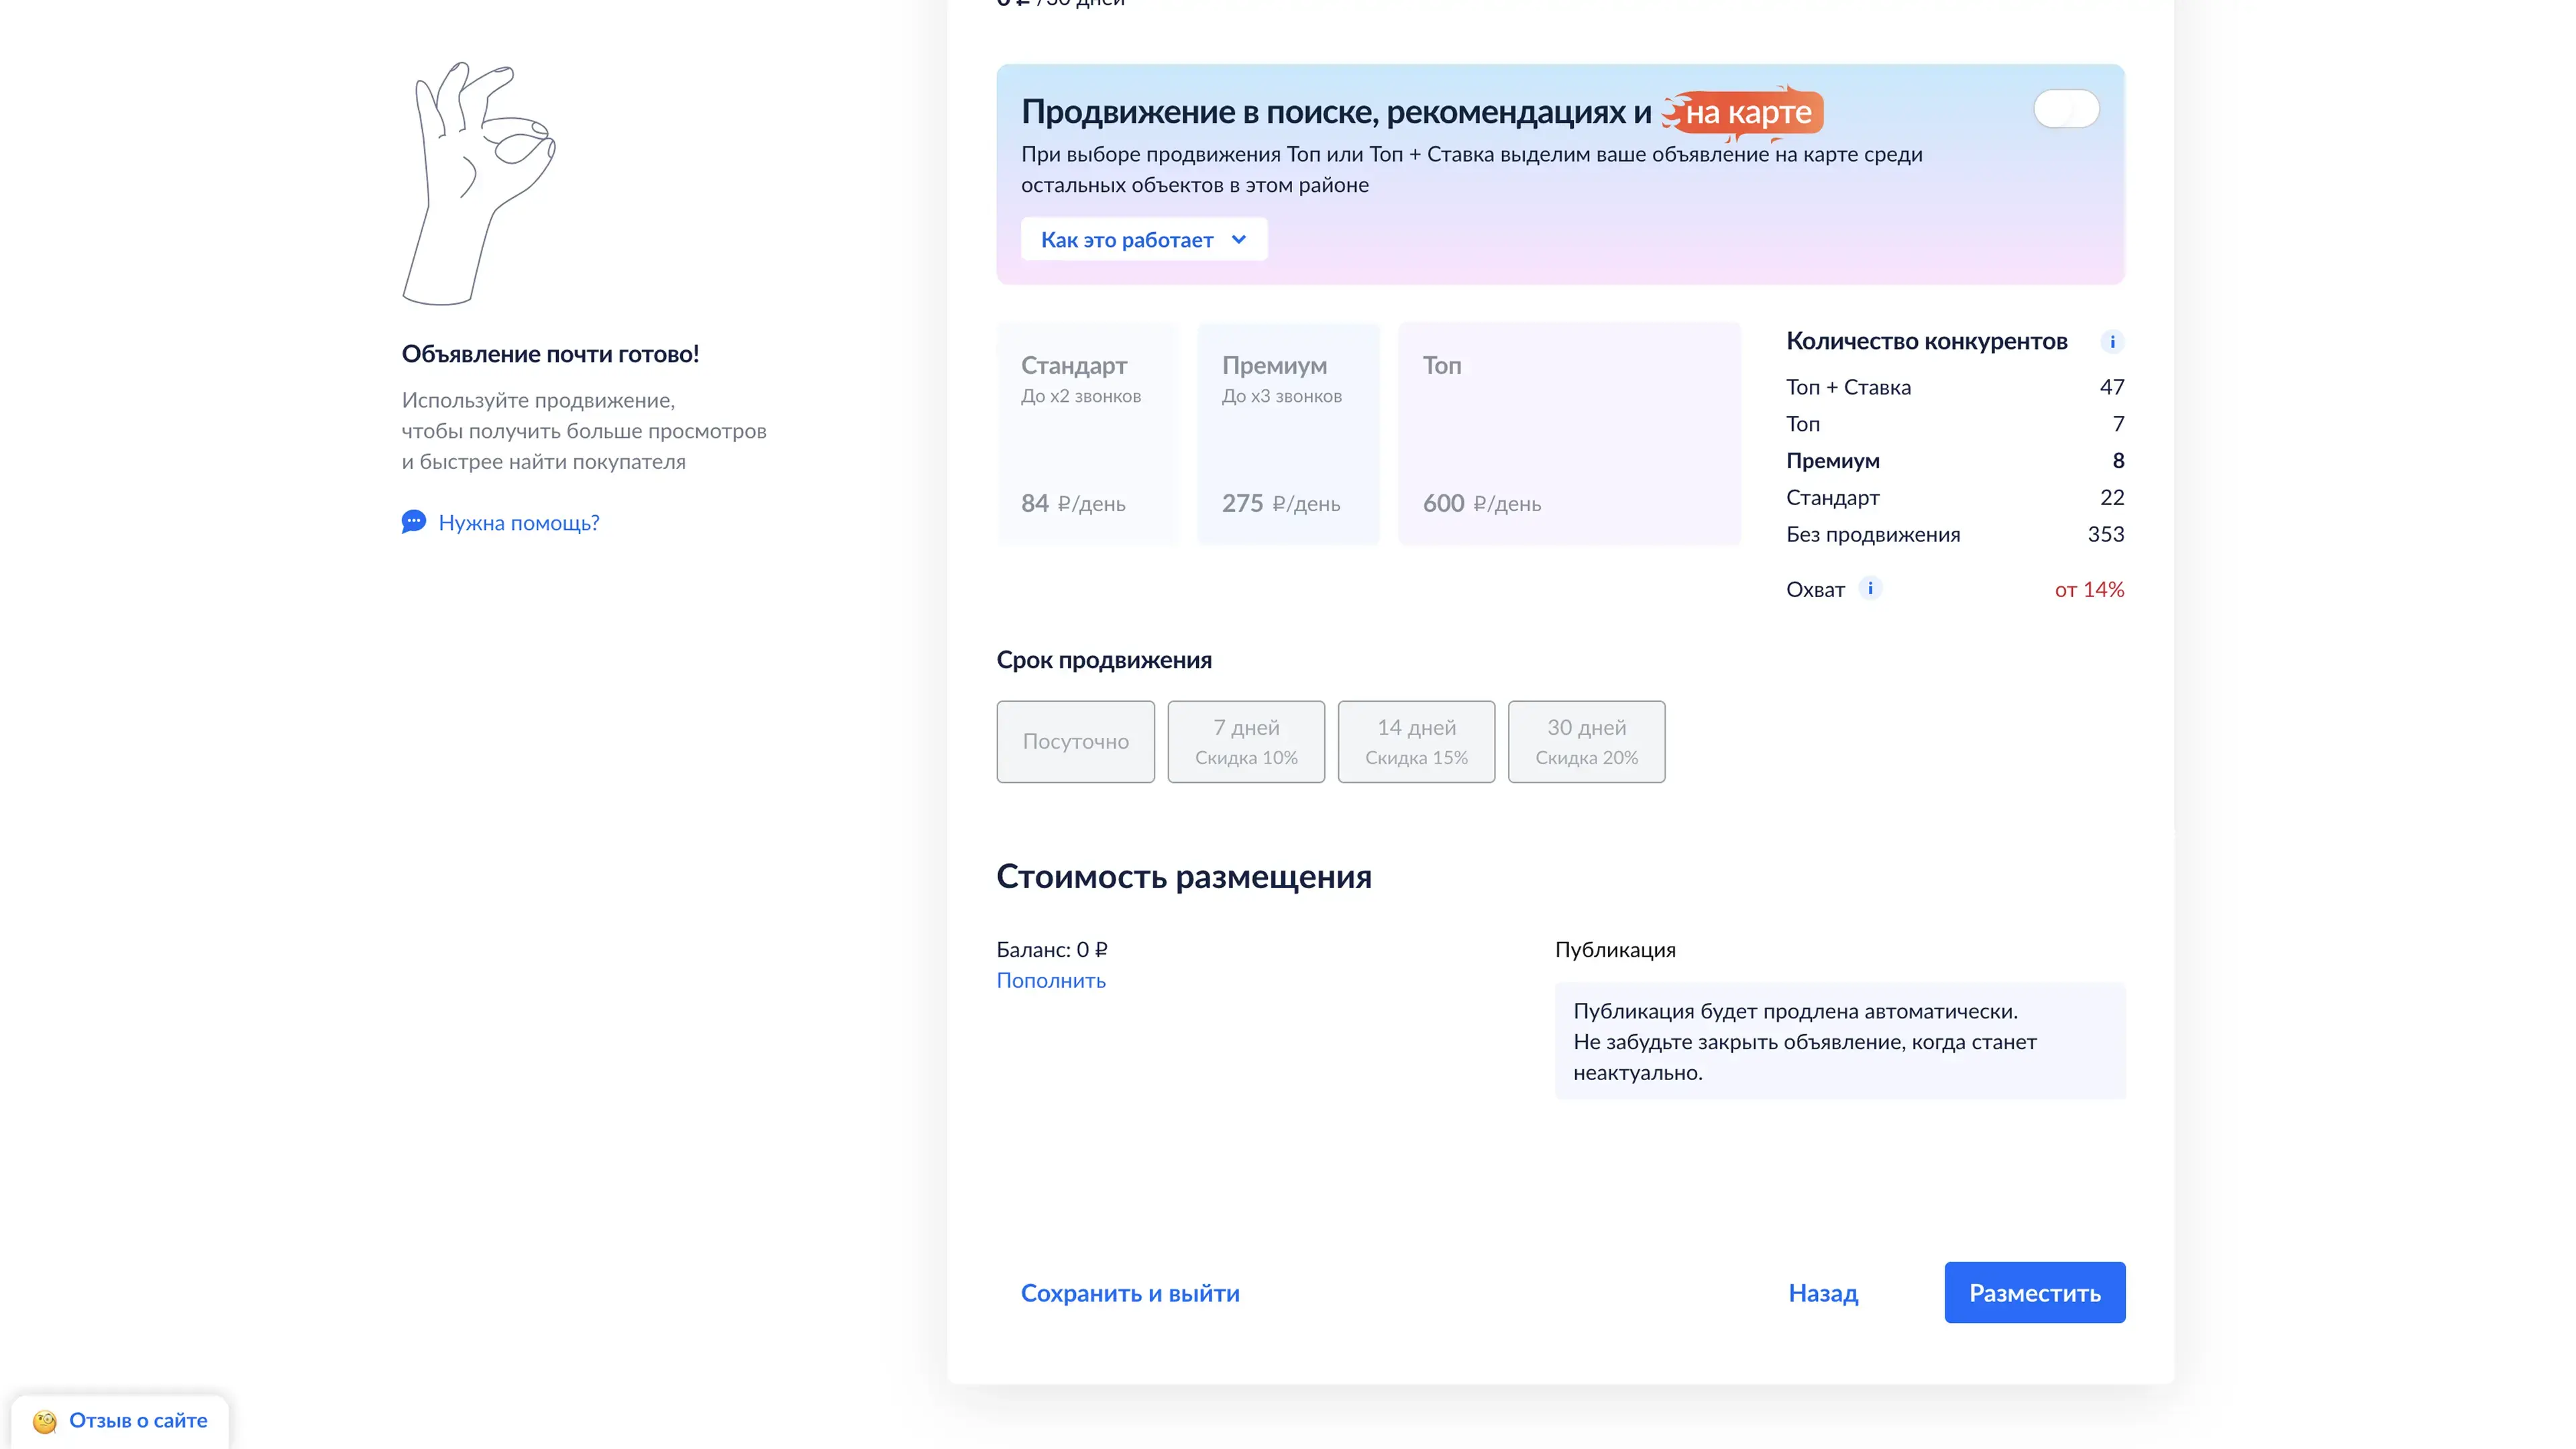Viewport: 2576px width, 1449px height.
Task: Select the Стандарт promotion plan card
Action: click(x=1087, y=433)
